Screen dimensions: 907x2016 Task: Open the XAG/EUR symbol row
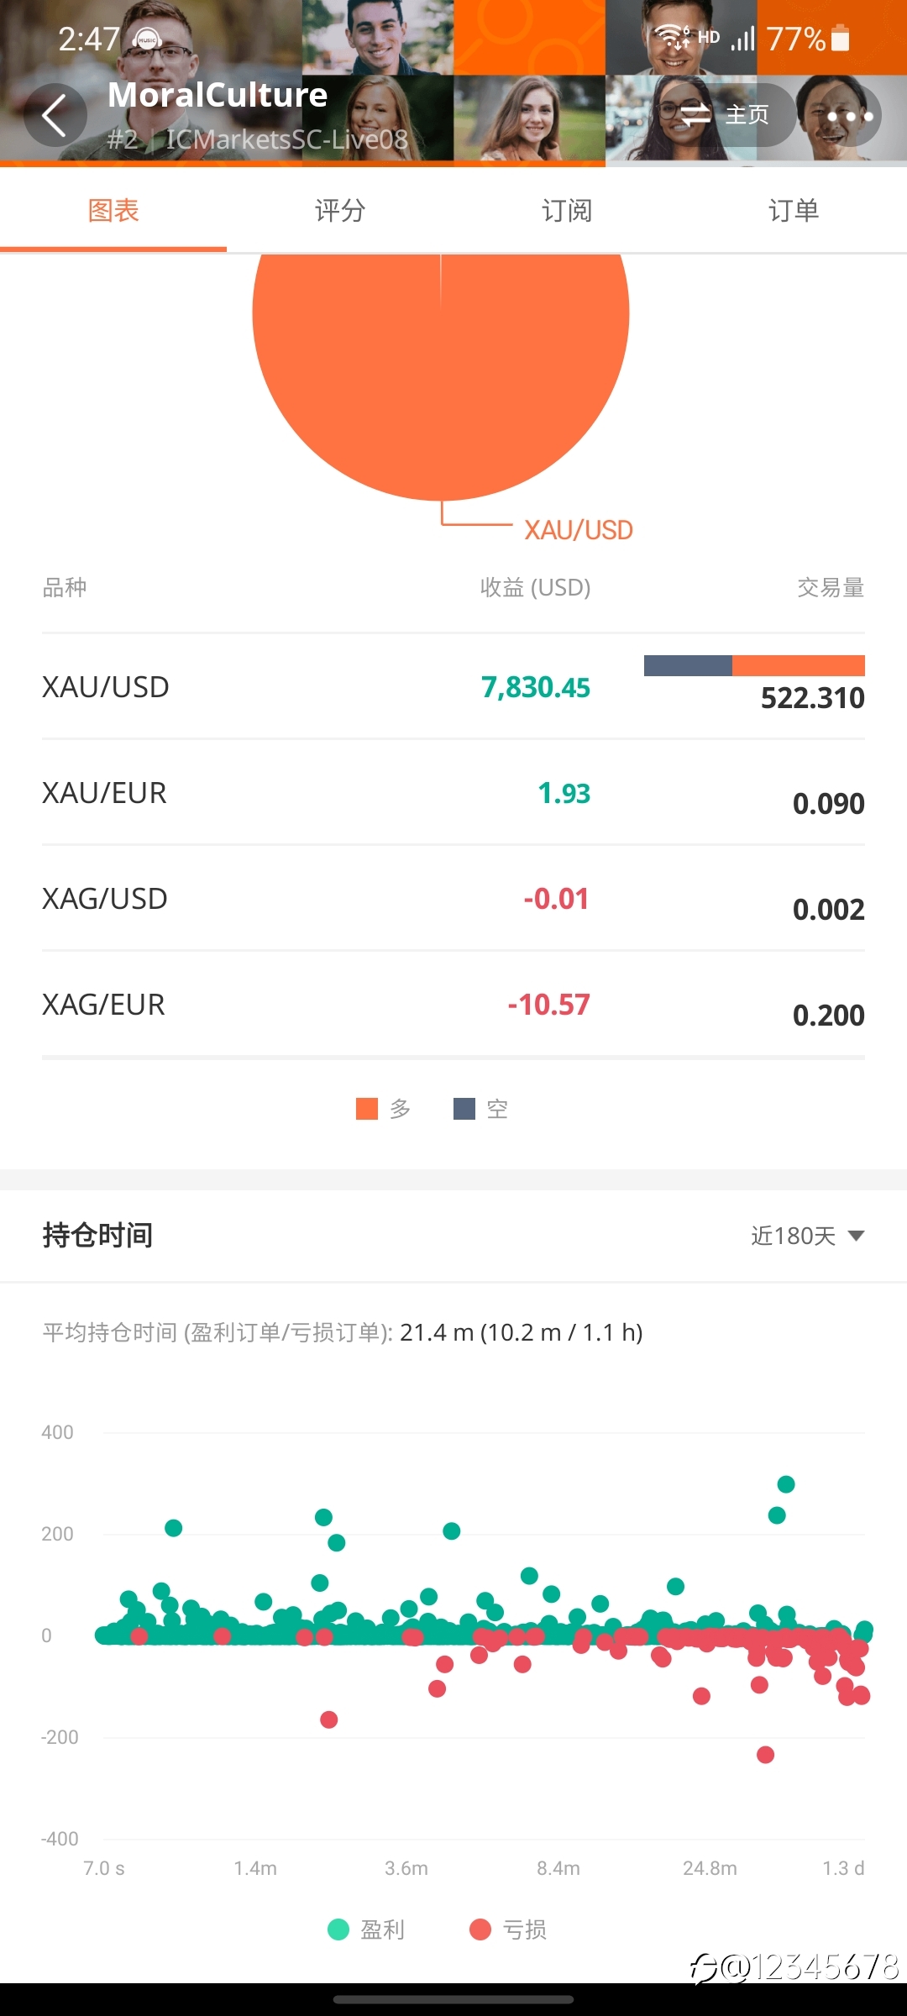pos(453,1004)
